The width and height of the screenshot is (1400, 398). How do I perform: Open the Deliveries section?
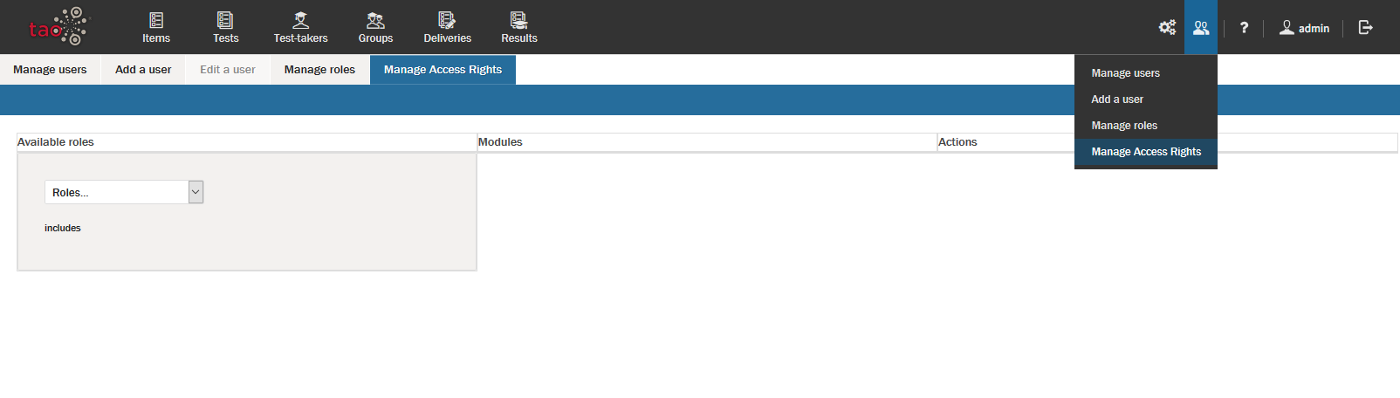[x=447, y=27]
